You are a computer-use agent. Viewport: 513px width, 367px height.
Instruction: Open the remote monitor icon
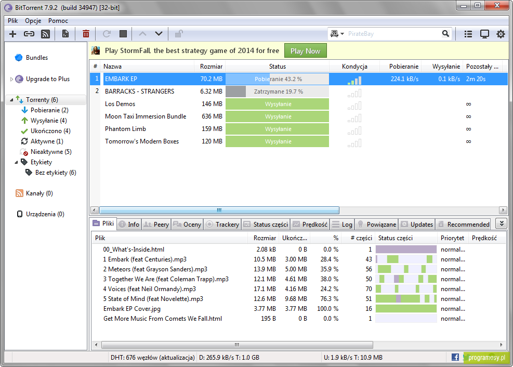point(484,34)
